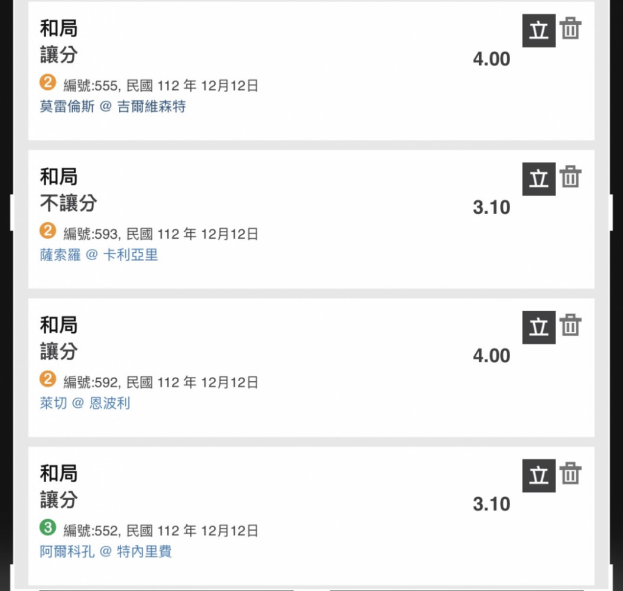Open match link 莫雷倫斯 @ 吉爾維森特

(x=113, y=106)
